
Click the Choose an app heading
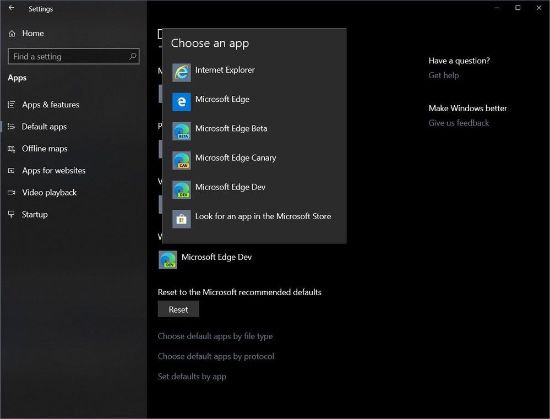210,43
